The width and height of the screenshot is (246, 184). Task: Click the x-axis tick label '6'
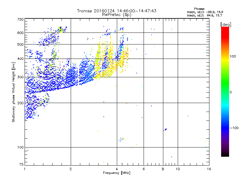[144, 169]
